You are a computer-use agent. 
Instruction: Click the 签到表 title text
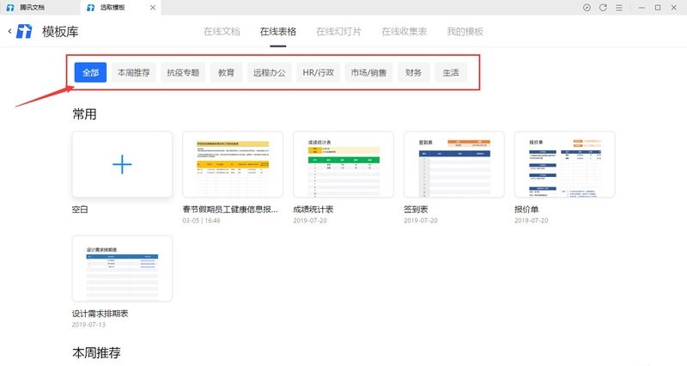click(416, 210)
